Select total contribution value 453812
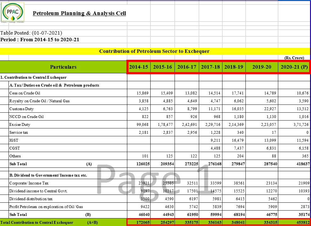The height and width of the screenshot is (226, 311). click(303, 223)
